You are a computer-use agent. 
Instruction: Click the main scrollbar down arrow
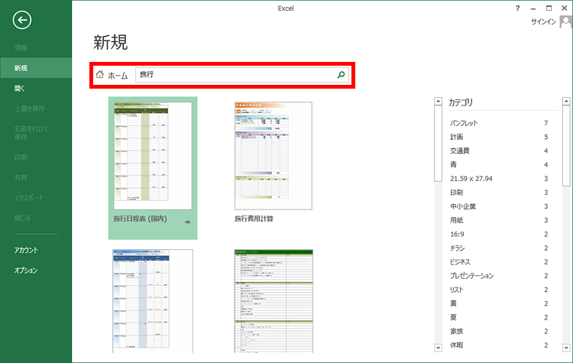pos(566,347)
